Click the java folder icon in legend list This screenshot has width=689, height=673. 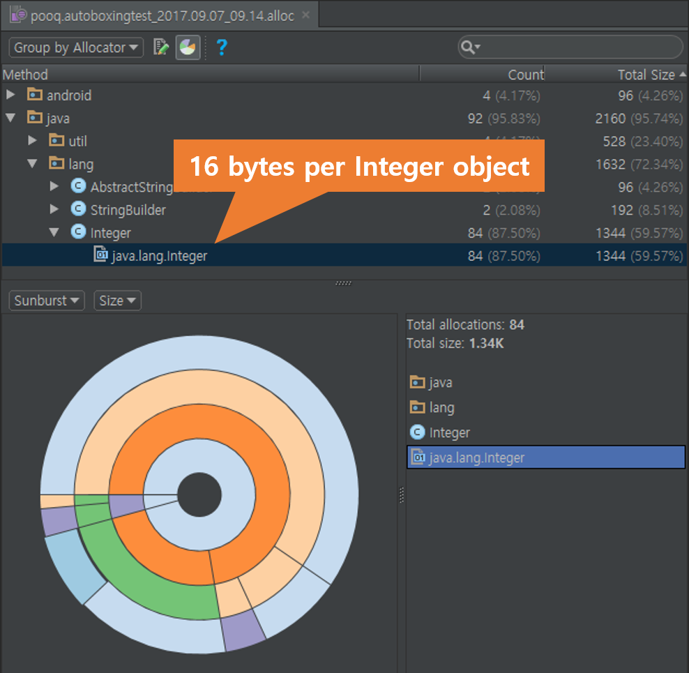tap(418, 382)
